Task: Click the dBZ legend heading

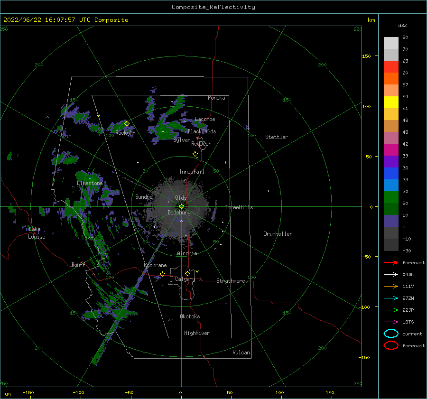Action: click(402, 25)
